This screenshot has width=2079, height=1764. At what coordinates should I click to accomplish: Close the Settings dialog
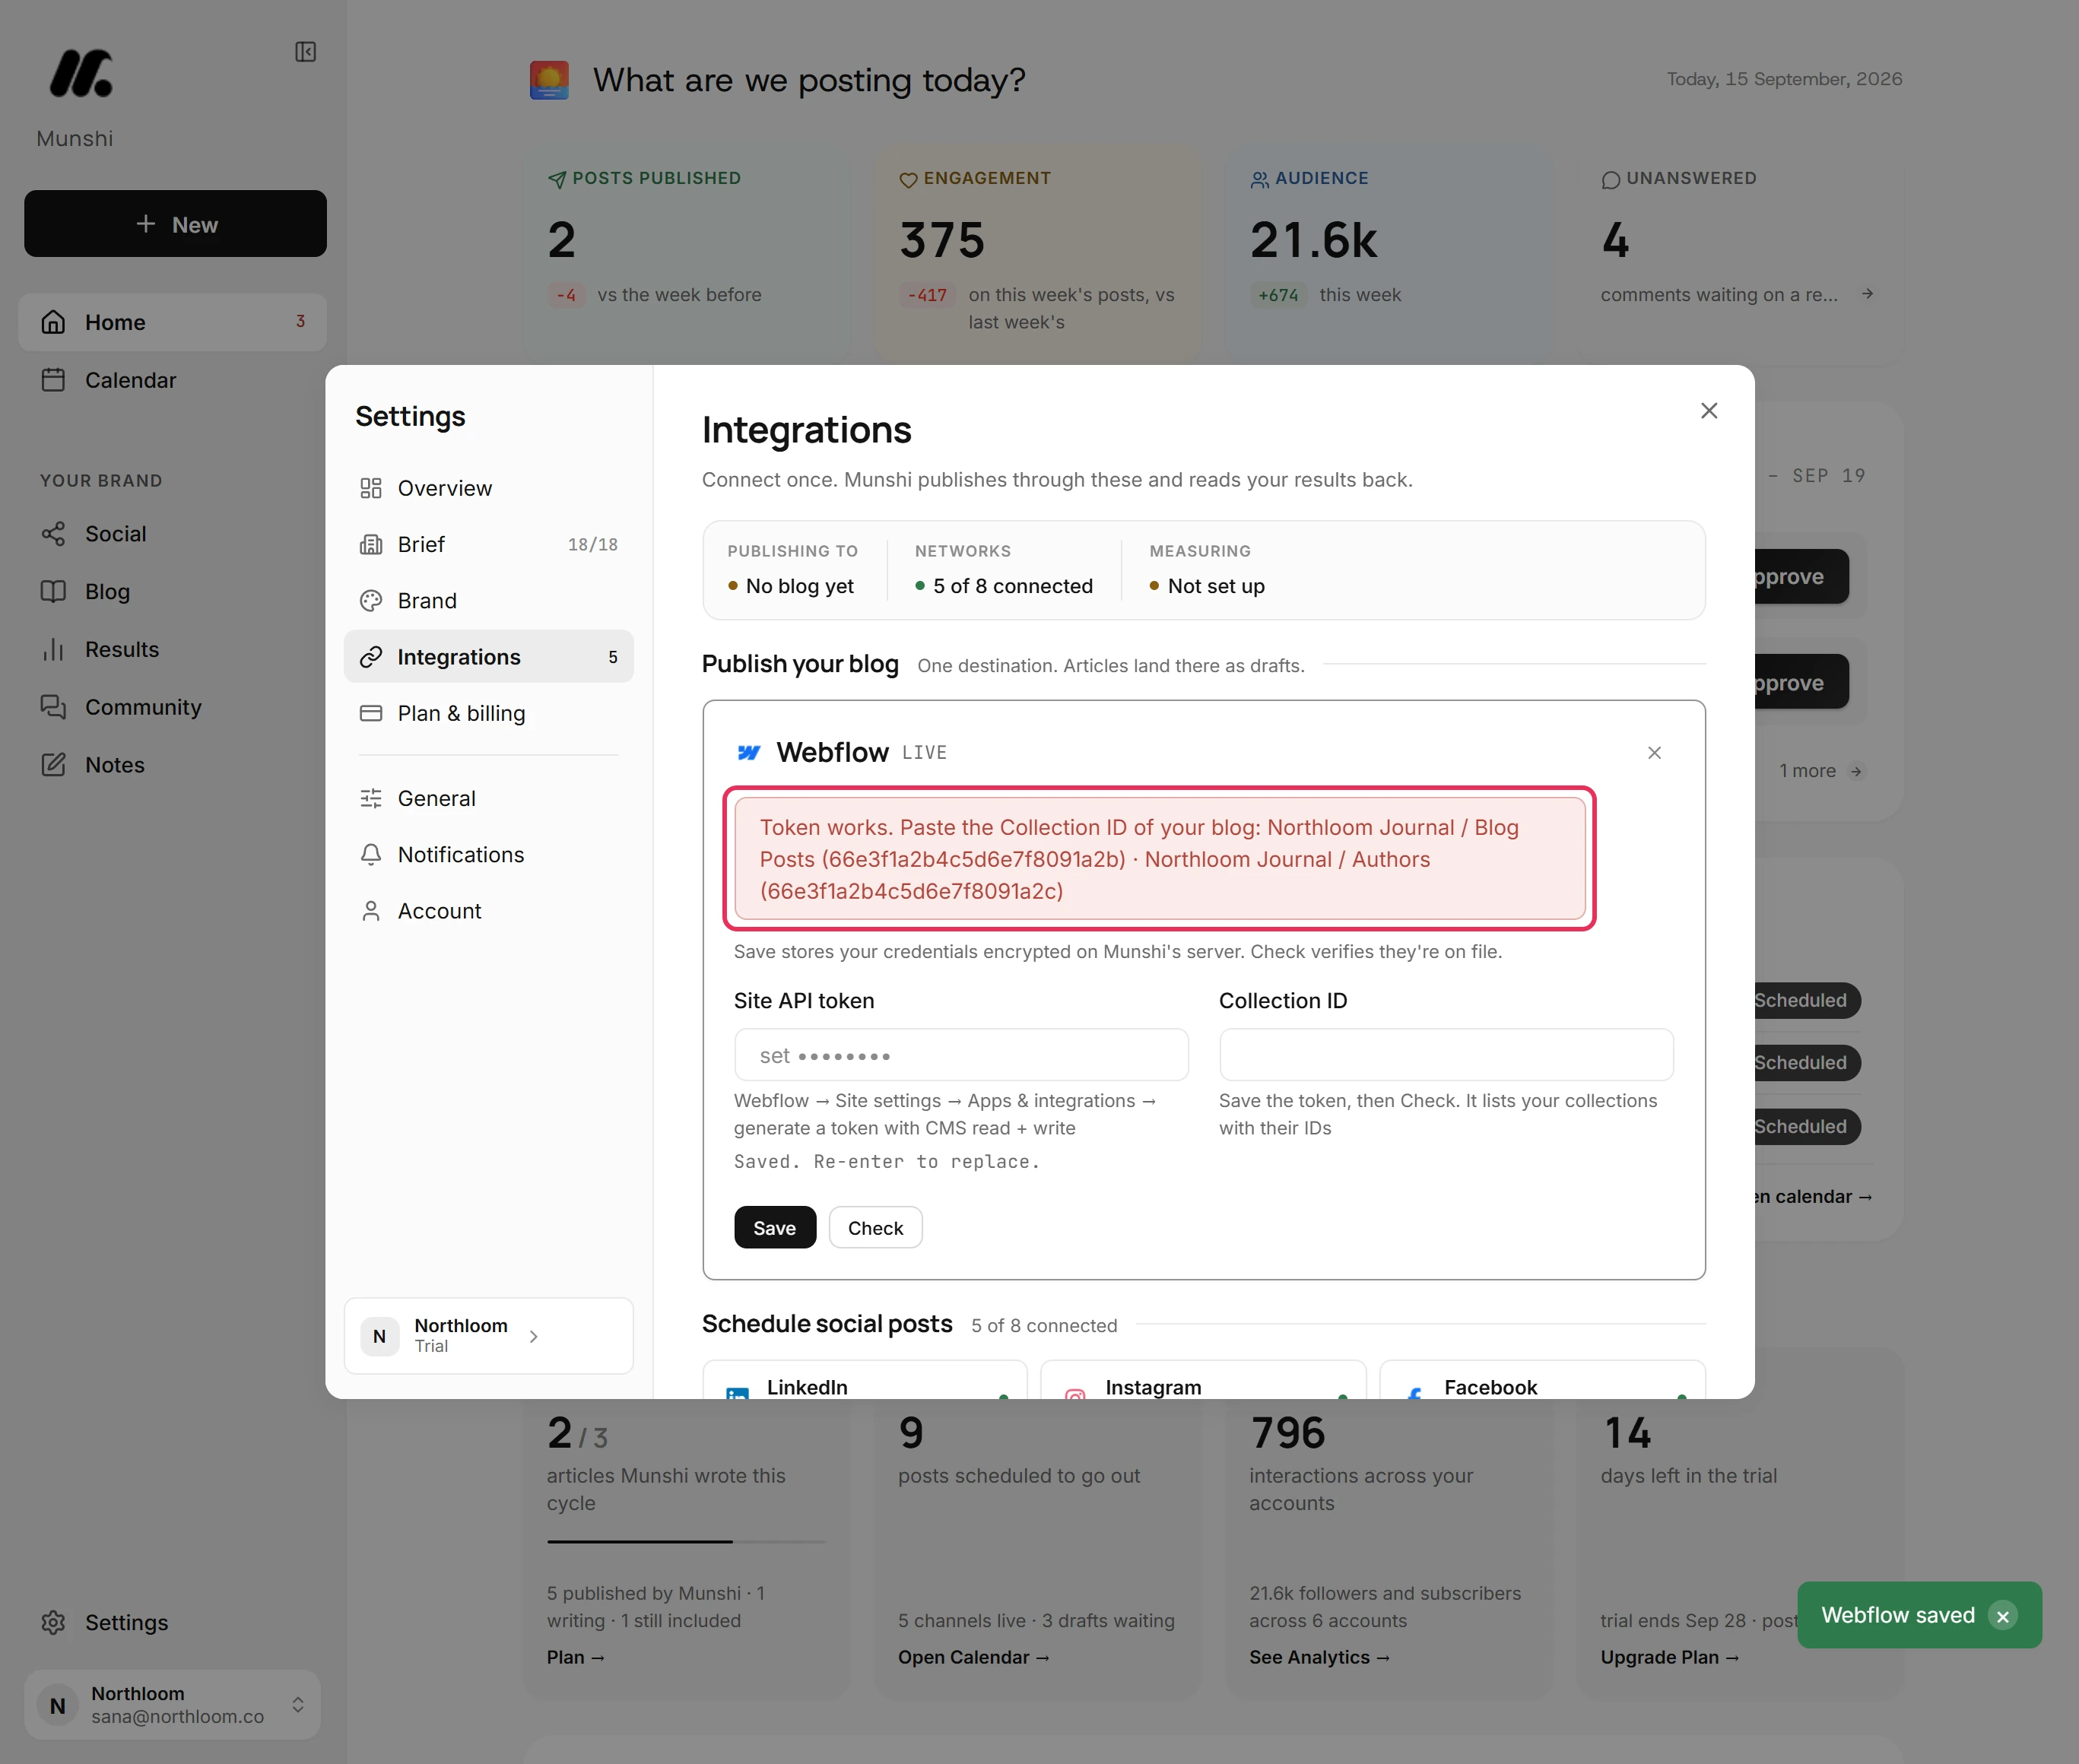tap(1709, 411)
